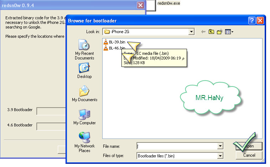
Task: Close the redsn0w 0.9.4 window
Action: [140, 5]
